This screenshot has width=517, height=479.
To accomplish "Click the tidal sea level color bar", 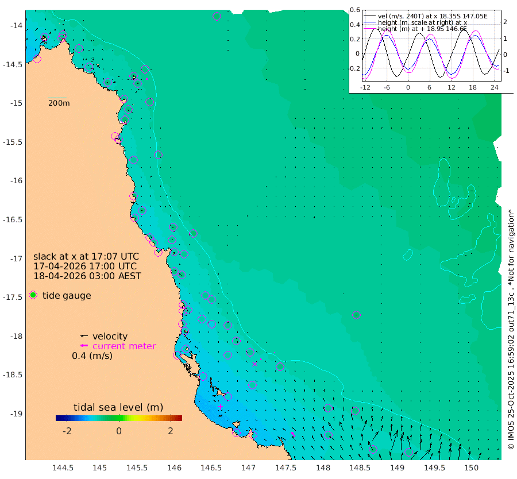I will coord(119,418).
